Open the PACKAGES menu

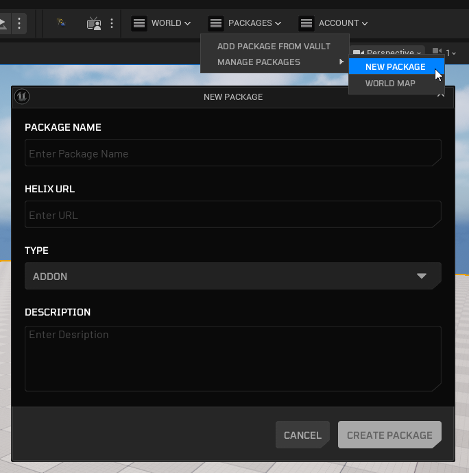pos(245,23)
